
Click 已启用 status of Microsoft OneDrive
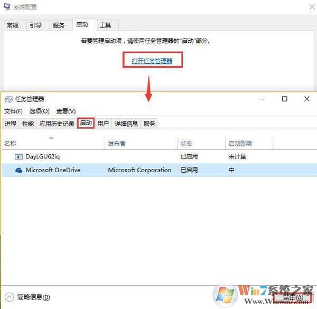189,170
